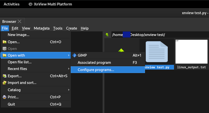Open the Activities overview
This screenshot has width=209, height=113.
pos(11,4)
